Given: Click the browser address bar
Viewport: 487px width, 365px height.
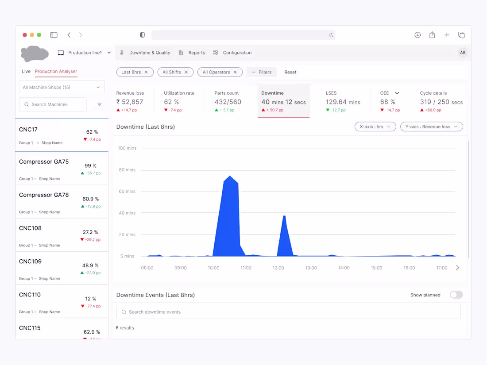Looking at the screenshot, I should tap(243, 35).
